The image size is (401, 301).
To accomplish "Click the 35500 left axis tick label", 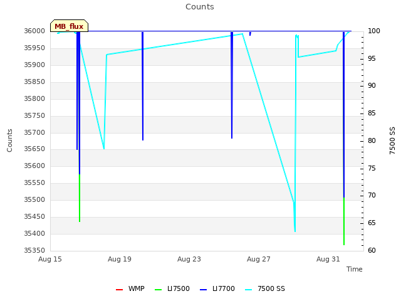I will 34,199.
